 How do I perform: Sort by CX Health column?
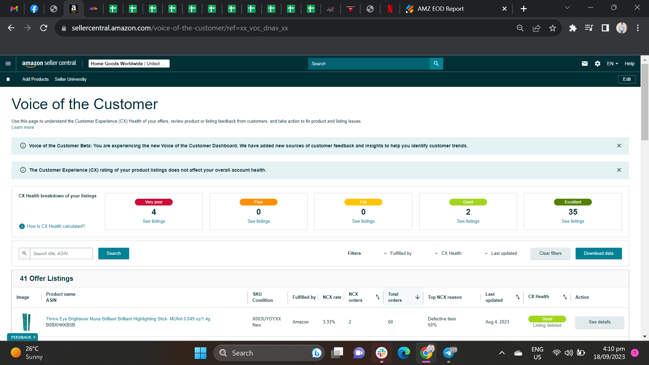565,297
